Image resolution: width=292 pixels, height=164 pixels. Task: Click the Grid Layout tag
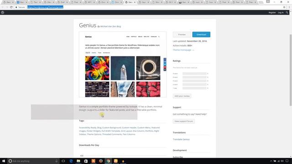(x=126, y=131)
